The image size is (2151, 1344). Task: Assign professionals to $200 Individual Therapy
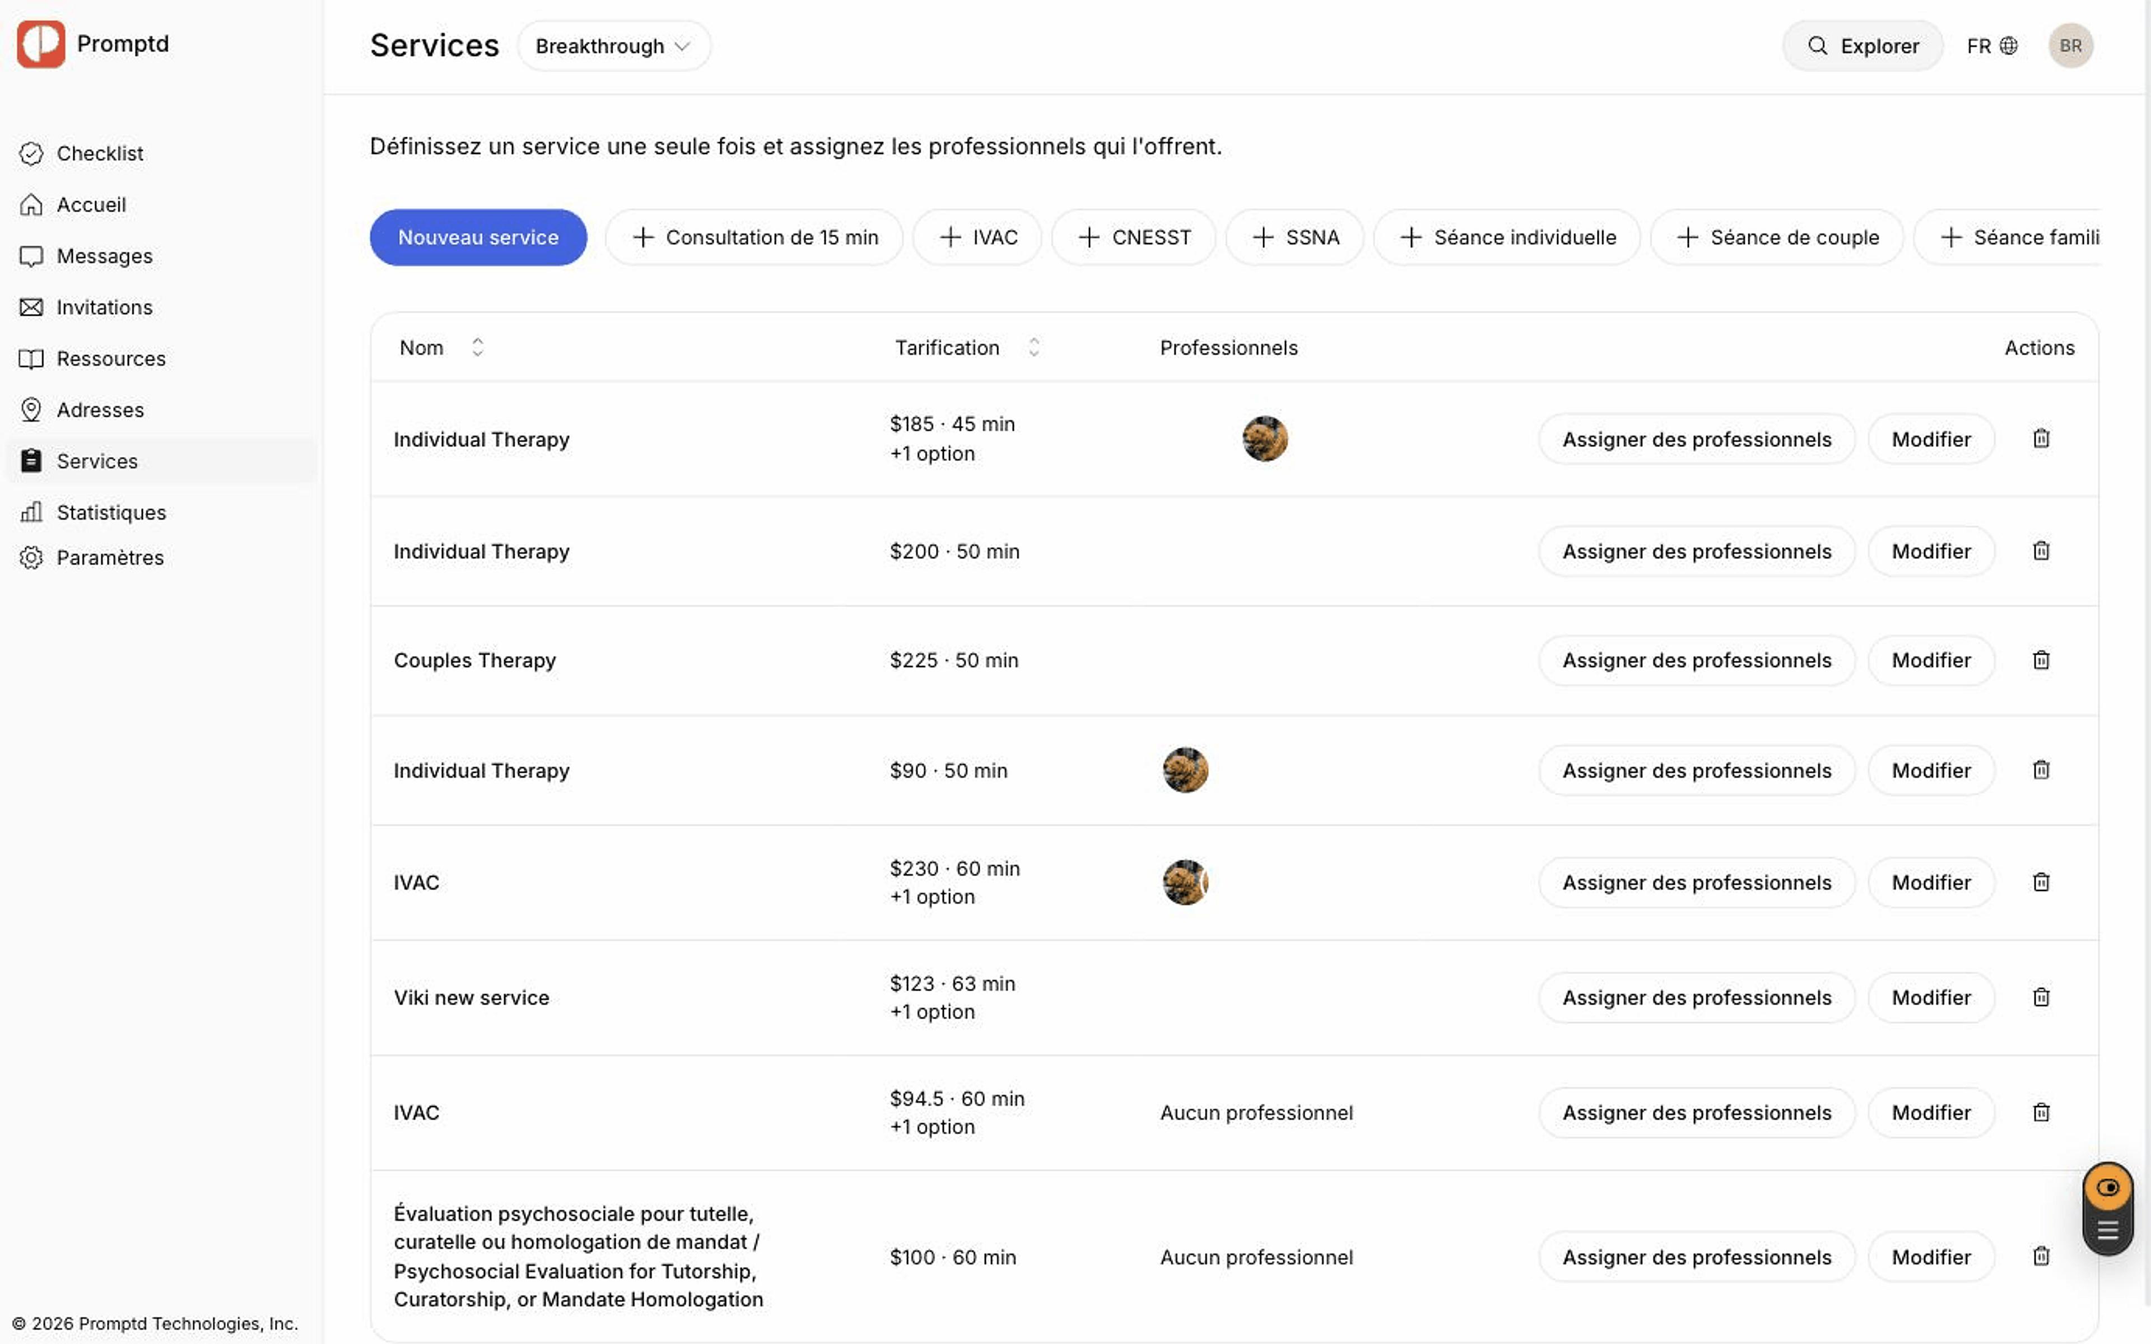click(1697, 551)
